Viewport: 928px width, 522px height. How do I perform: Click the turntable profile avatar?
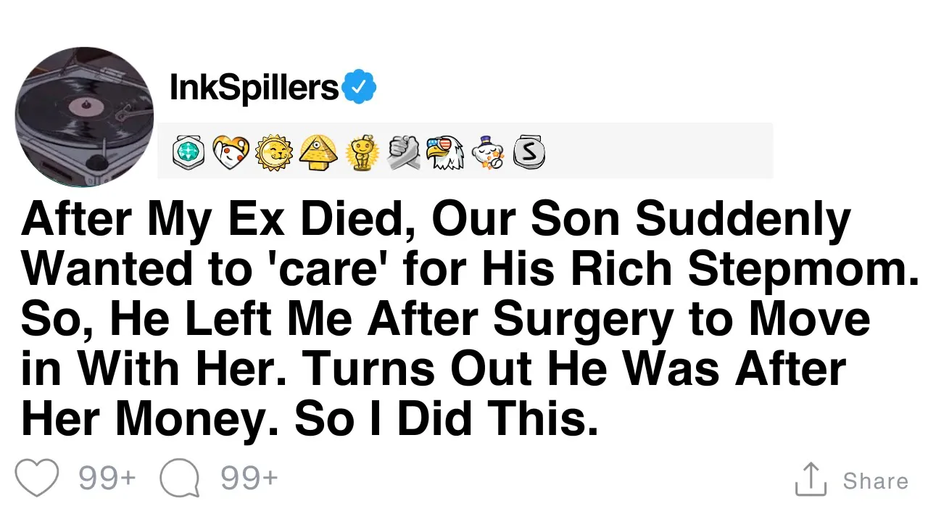click(84, 117)
